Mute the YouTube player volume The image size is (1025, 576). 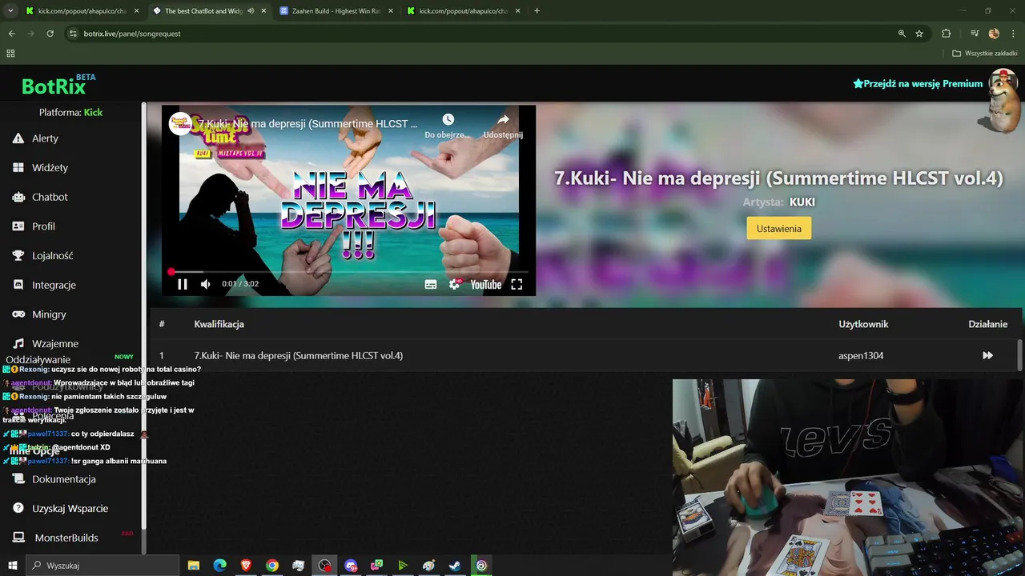[x=206, y=284]
